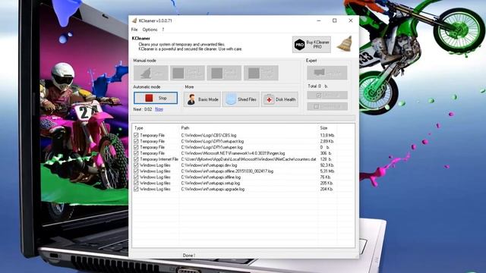486x273 pixels.
Task: Select the path ending in setupapi.dev.log
Action: click(x=209, y=165)
